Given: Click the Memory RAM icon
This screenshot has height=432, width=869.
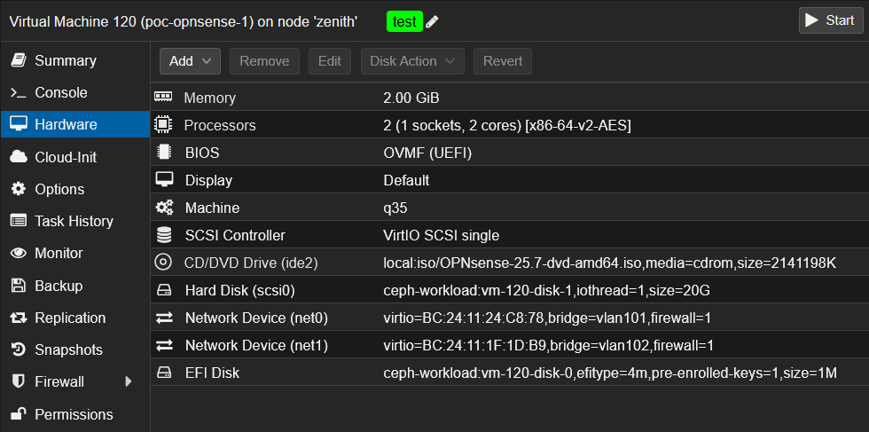Looking at the screenshot, I should [x=163, y=98].
